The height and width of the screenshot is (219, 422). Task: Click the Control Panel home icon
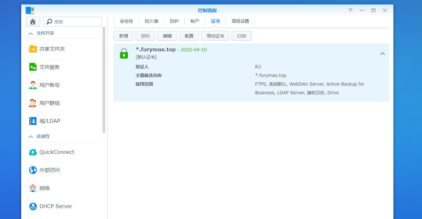(33, 21)
